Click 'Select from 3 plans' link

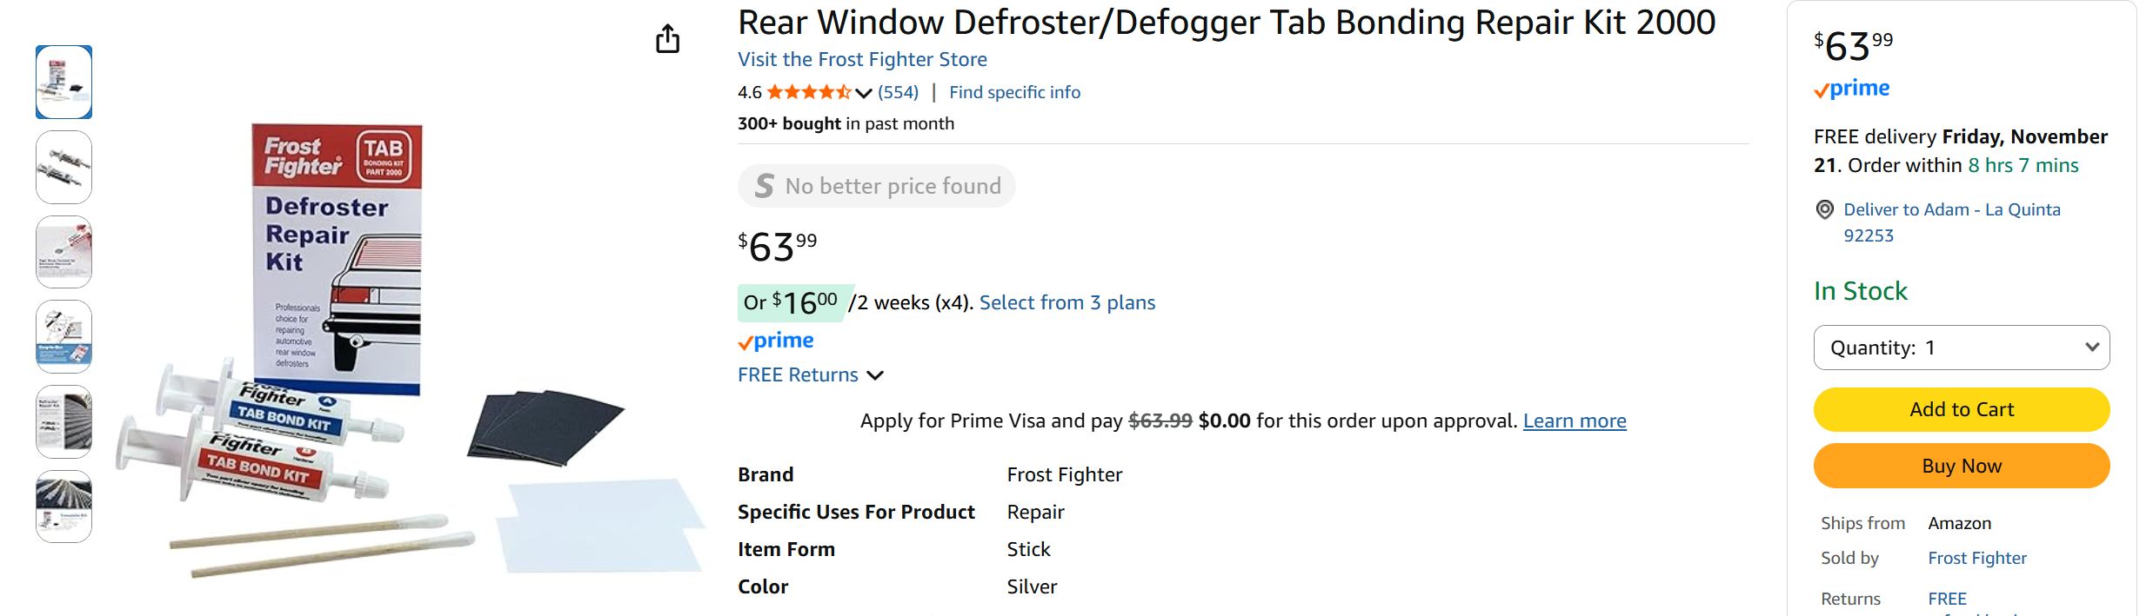[1067, 302]
